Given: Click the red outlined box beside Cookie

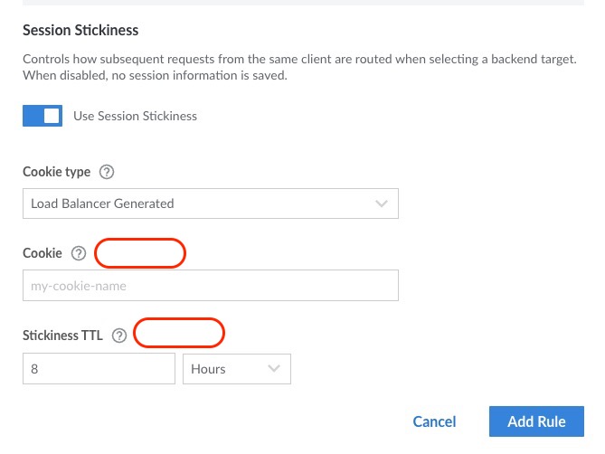Looking at the screenshot, I should pos(140,254).
